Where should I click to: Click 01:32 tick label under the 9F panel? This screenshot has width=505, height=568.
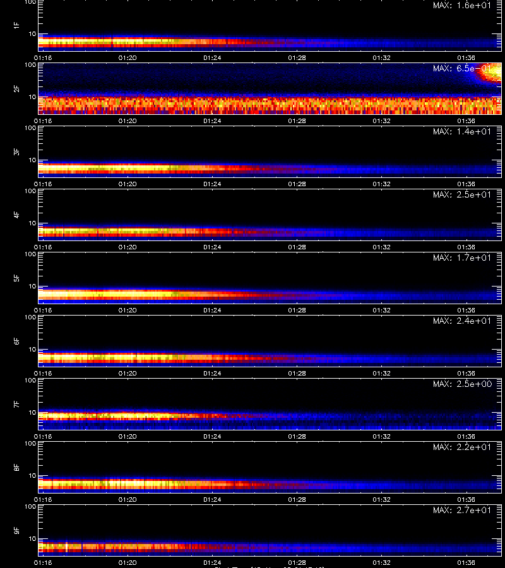(381, 562)
